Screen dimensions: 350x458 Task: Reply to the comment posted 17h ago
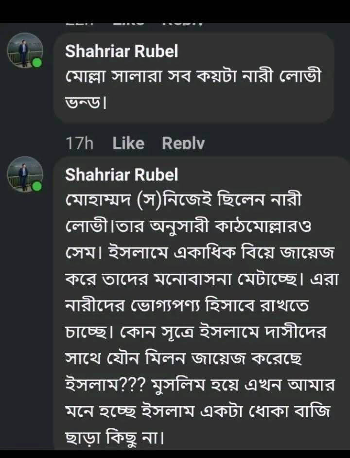pyautogui.click(x=183, y=143)
